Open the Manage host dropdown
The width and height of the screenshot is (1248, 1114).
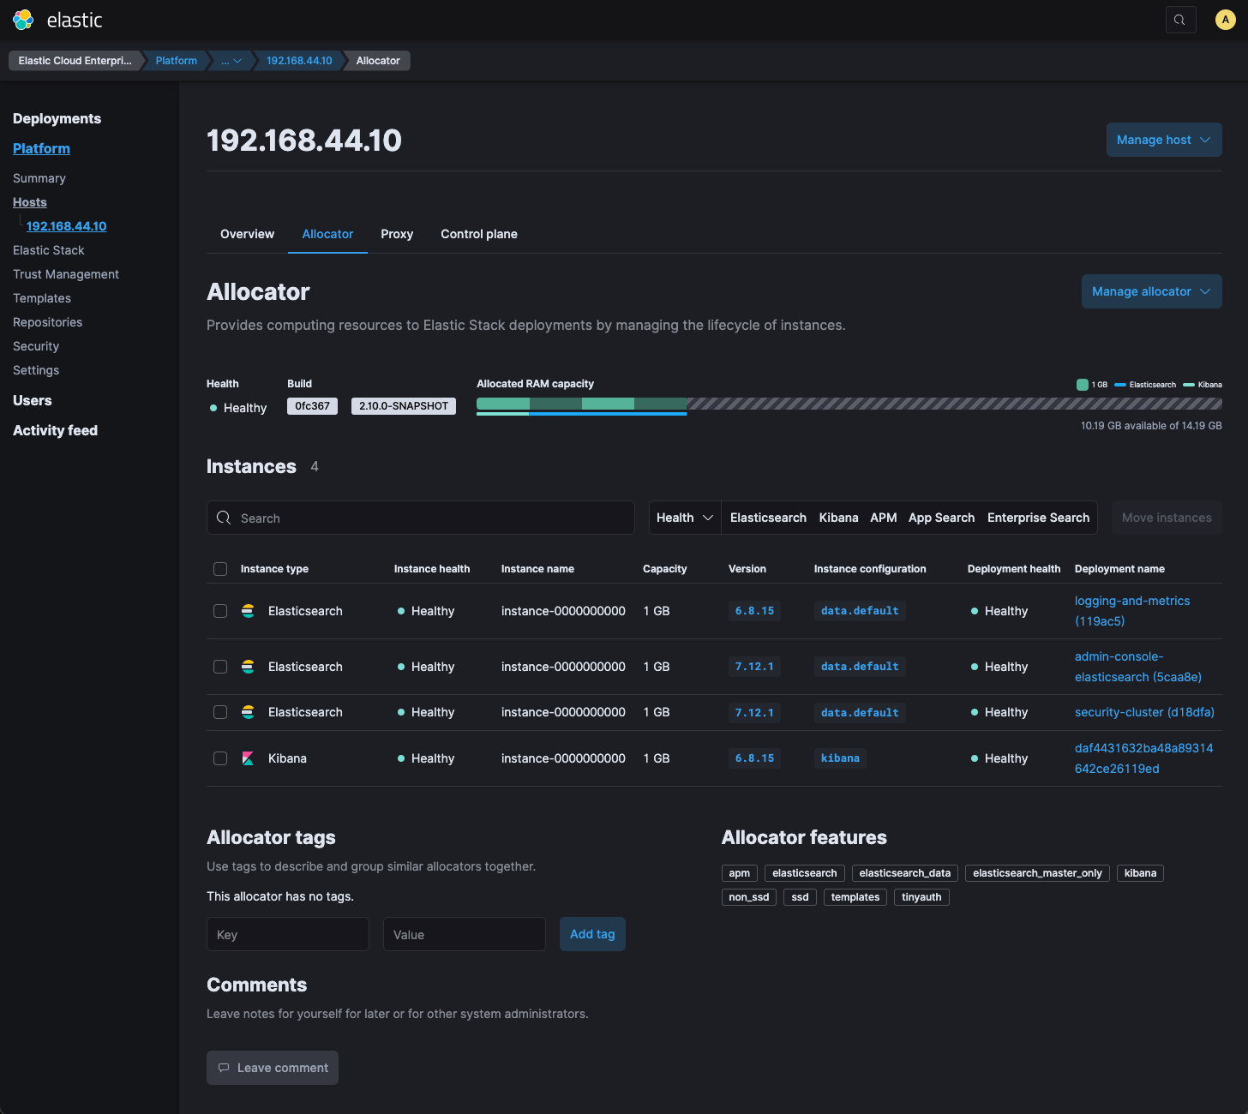click(x=1164, y=140)
